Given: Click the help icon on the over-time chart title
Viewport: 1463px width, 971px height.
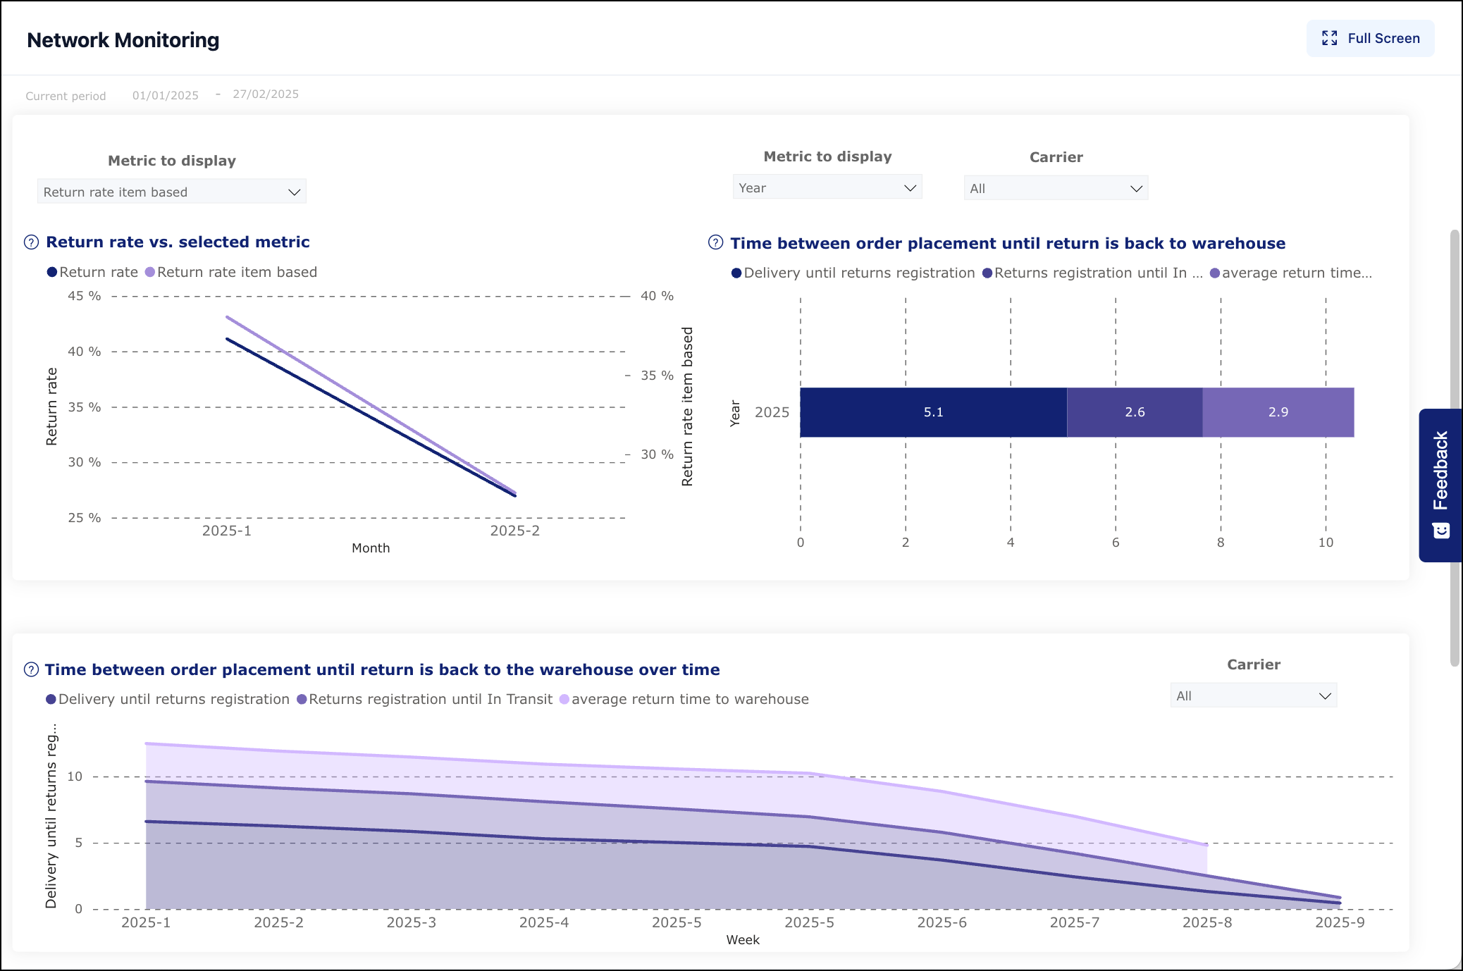Looking at the screenshot, I should [30, 669].
